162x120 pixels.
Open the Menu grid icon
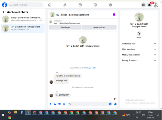tap(143, 5)
